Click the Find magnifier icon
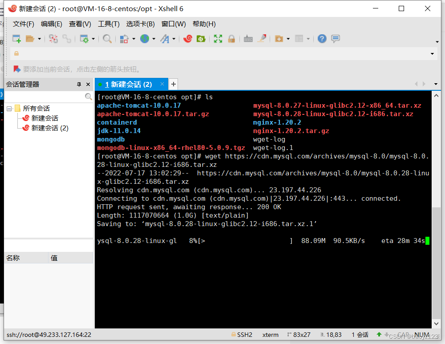The height and width of the screenshot is (344, 445). point(107,39)
